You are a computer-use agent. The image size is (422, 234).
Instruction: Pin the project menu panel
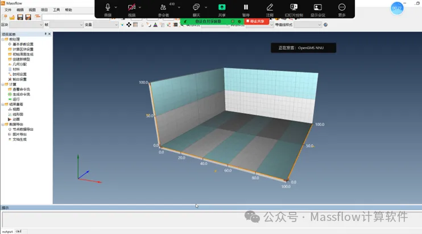45,34
